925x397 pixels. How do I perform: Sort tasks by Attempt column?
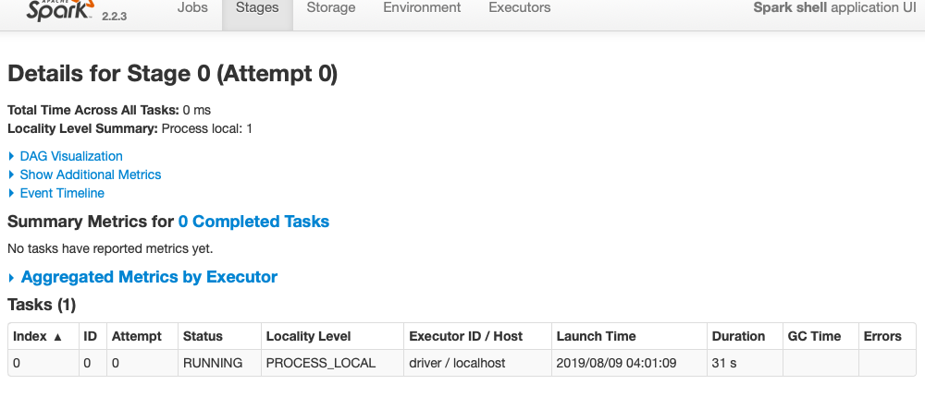coord(142,336)
